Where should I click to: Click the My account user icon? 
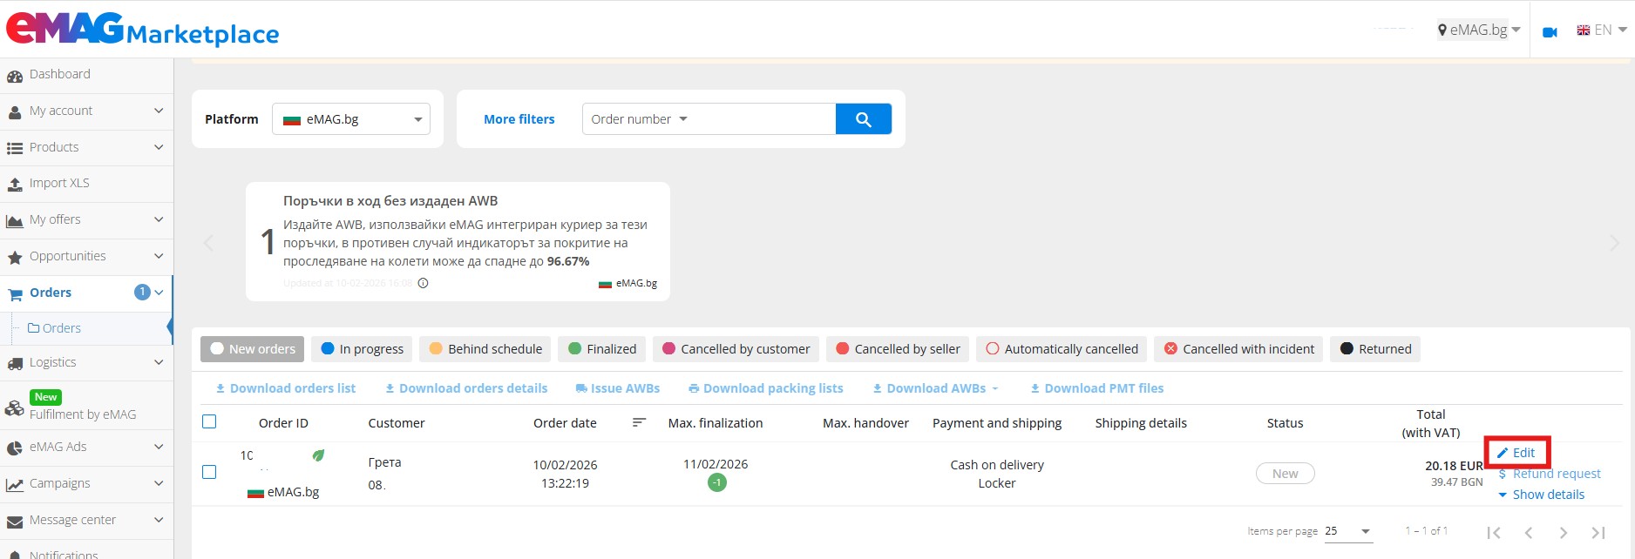[x=15, y=112]
